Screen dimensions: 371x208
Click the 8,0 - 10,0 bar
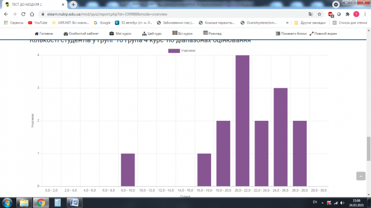[x=128, y=170]
